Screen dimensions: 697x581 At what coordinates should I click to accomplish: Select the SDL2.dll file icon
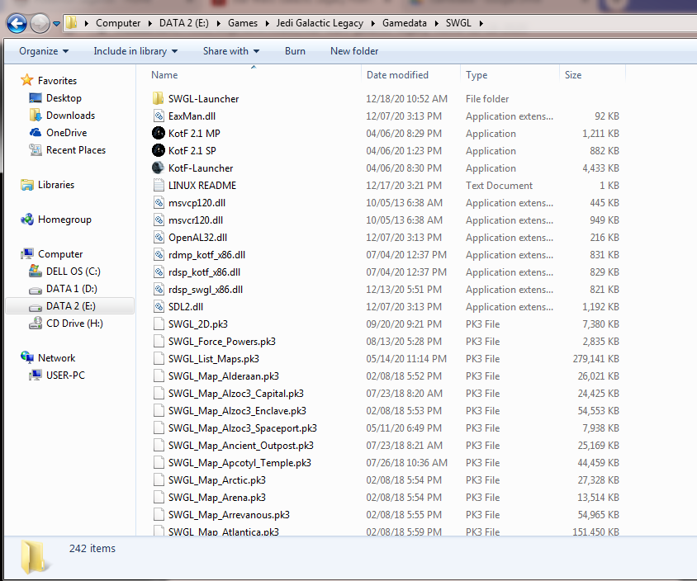pyautogui.click(x=159, y=306)
